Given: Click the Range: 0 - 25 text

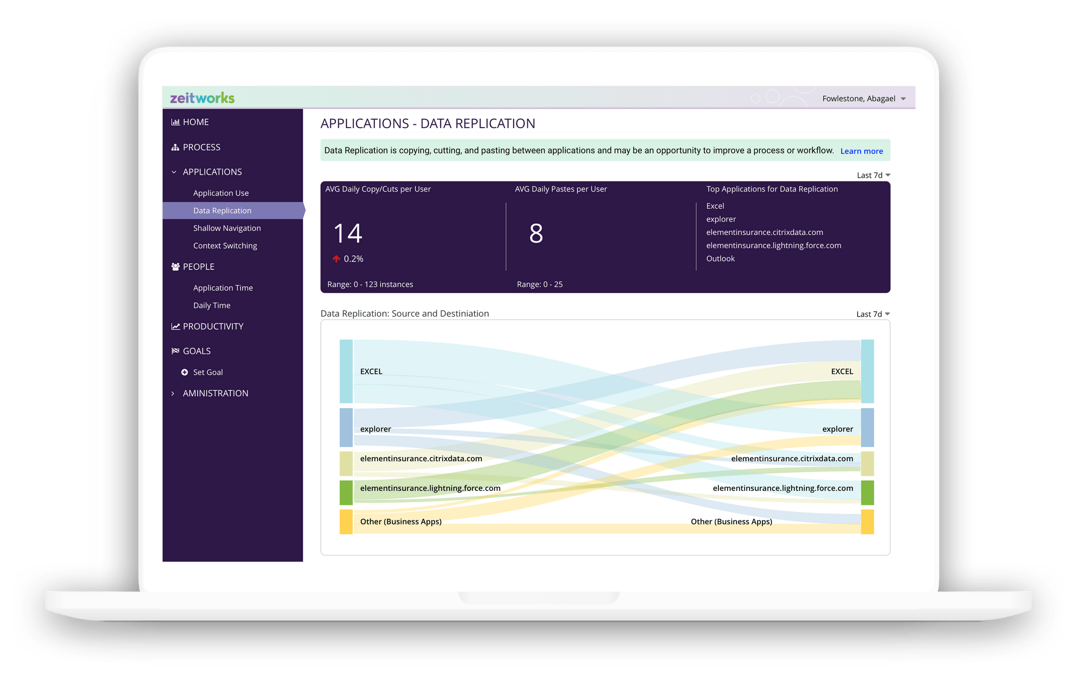Looking at the screenshot, I should 540,284.
